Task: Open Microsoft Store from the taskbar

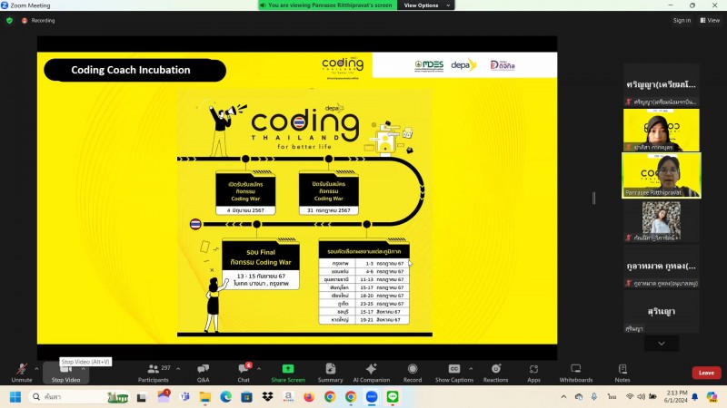Action: [246, 397]
